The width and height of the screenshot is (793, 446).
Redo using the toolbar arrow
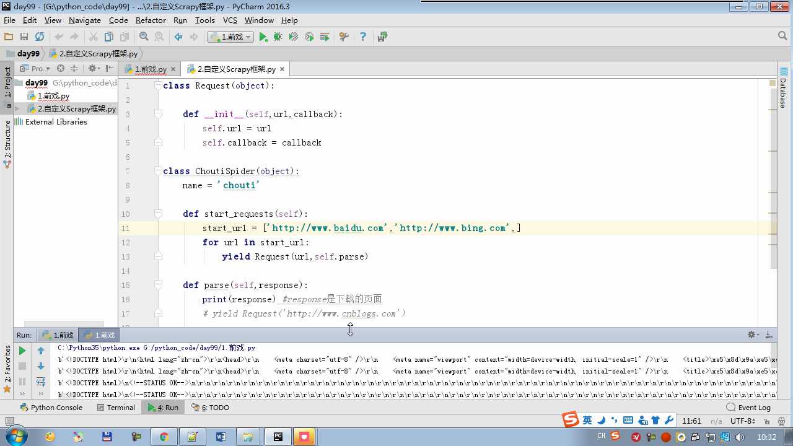coord(74,37)
